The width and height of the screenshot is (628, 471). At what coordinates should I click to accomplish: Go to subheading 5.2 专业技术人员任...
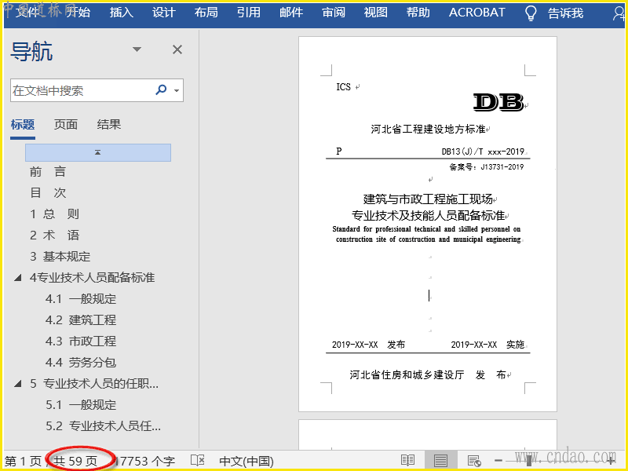click(103, 425)
